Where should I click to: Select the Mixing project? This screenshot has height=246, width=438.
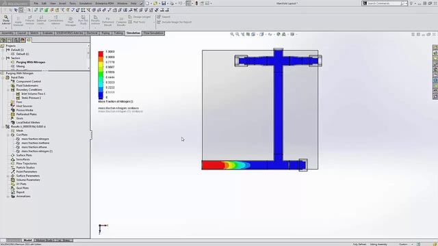point(21,66)
